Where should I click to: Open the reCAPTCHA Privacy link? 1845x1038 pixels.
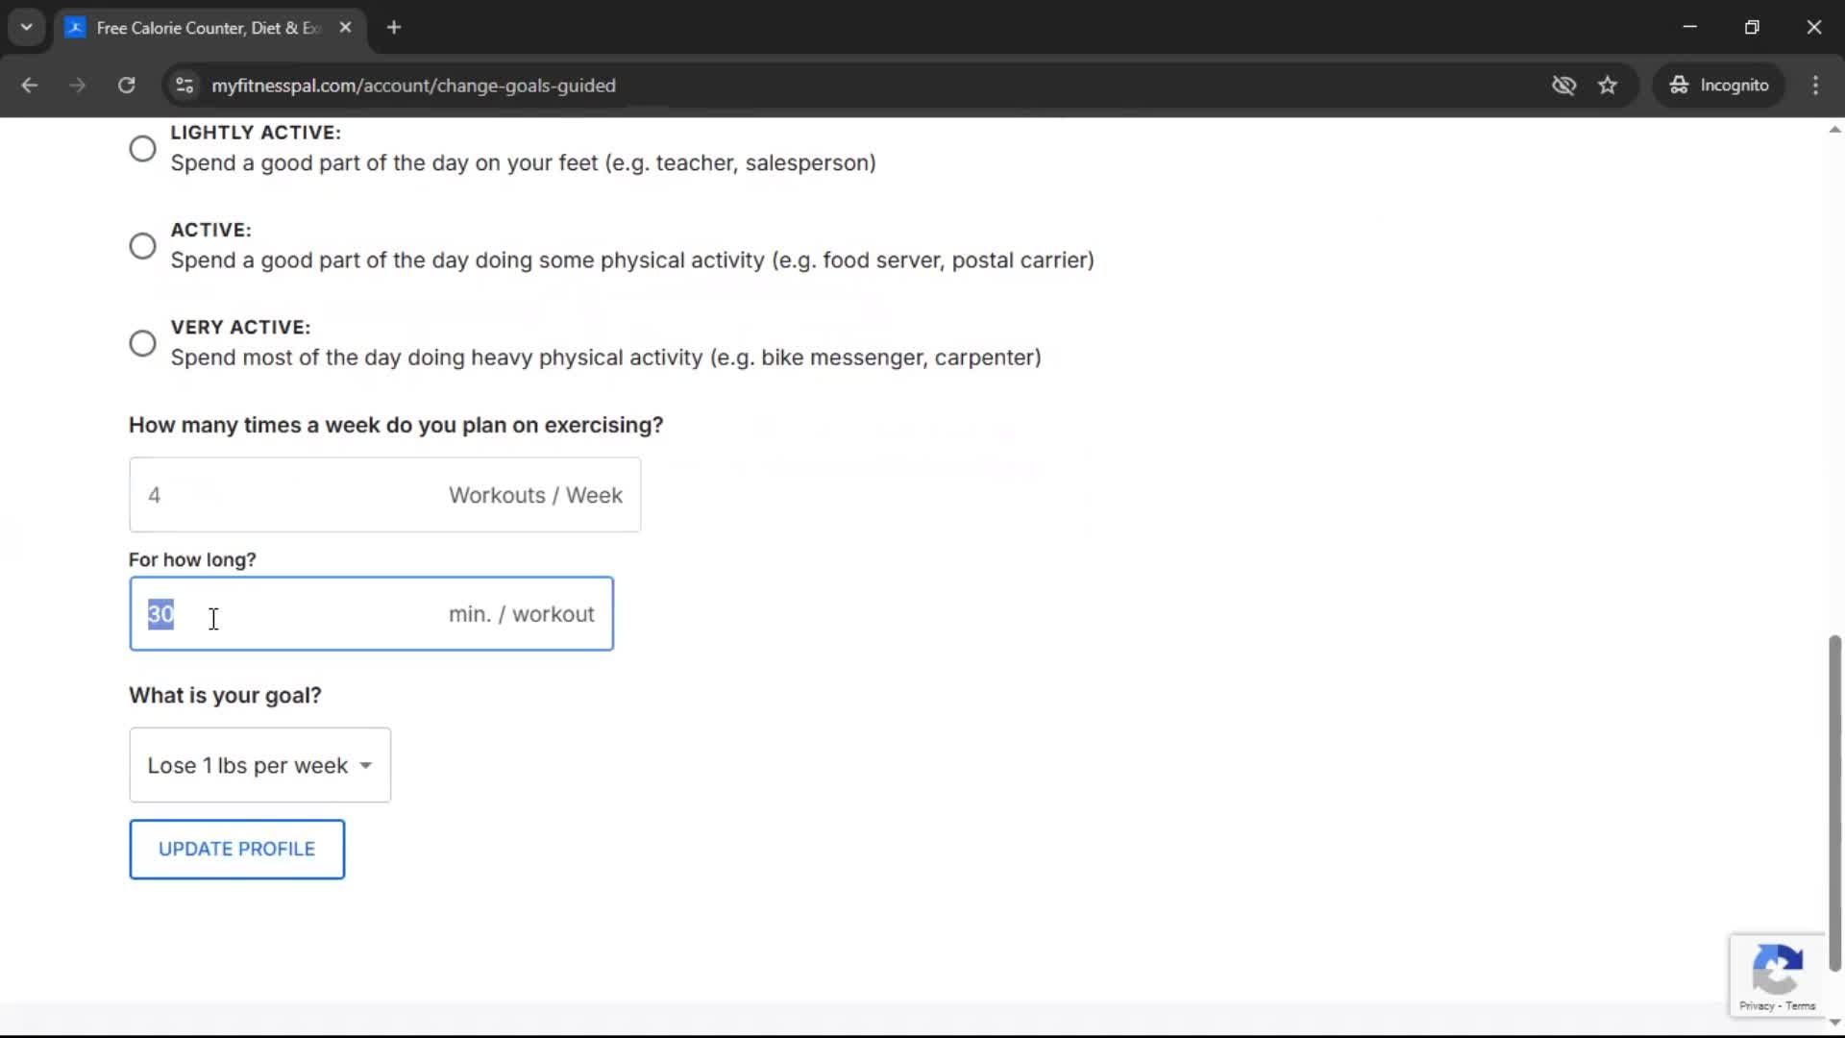(x=1756, y=1006)
